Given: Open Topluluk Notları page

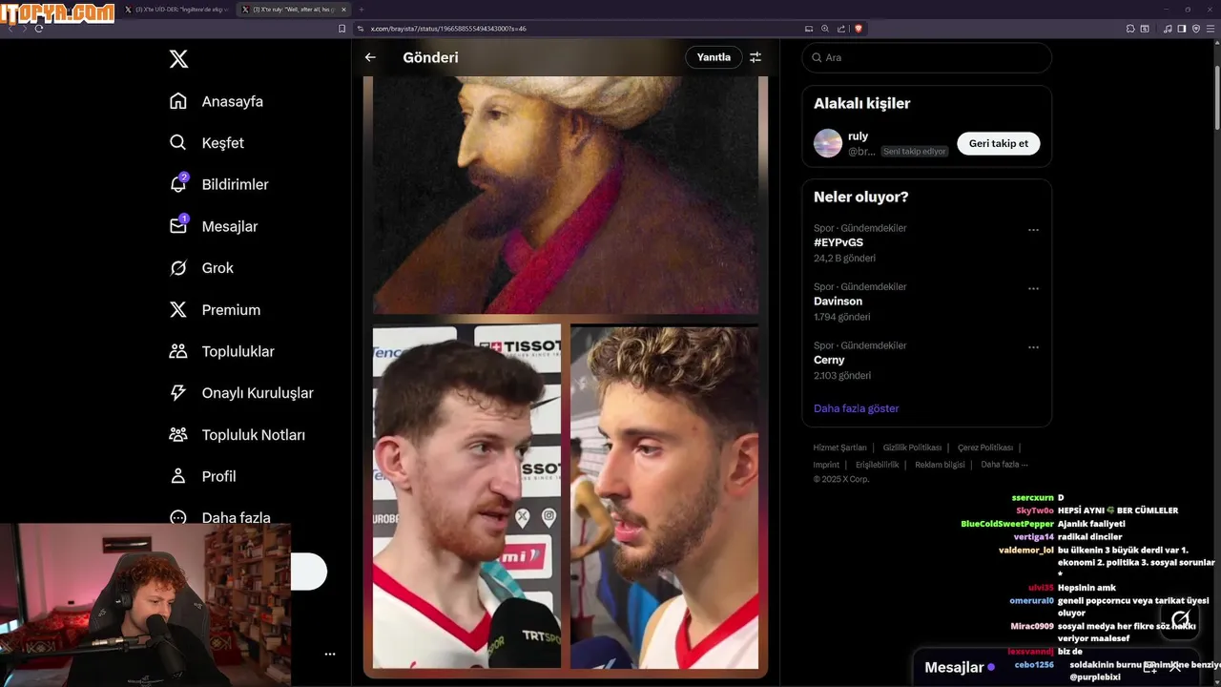Looking at the screenshot, I should [238, 434].
